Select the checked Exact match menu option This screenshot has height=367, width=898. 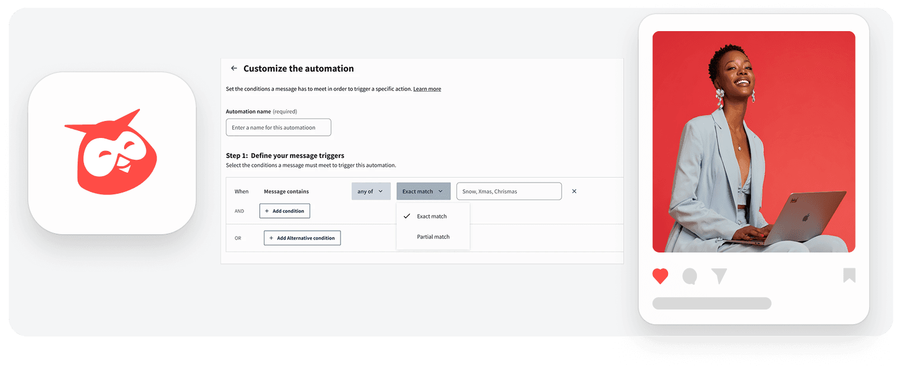coord(432,217)
